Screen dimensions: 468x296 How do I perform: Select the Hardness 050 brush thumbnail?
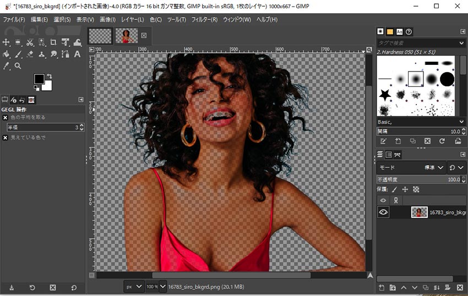click(x=416, y=79)
